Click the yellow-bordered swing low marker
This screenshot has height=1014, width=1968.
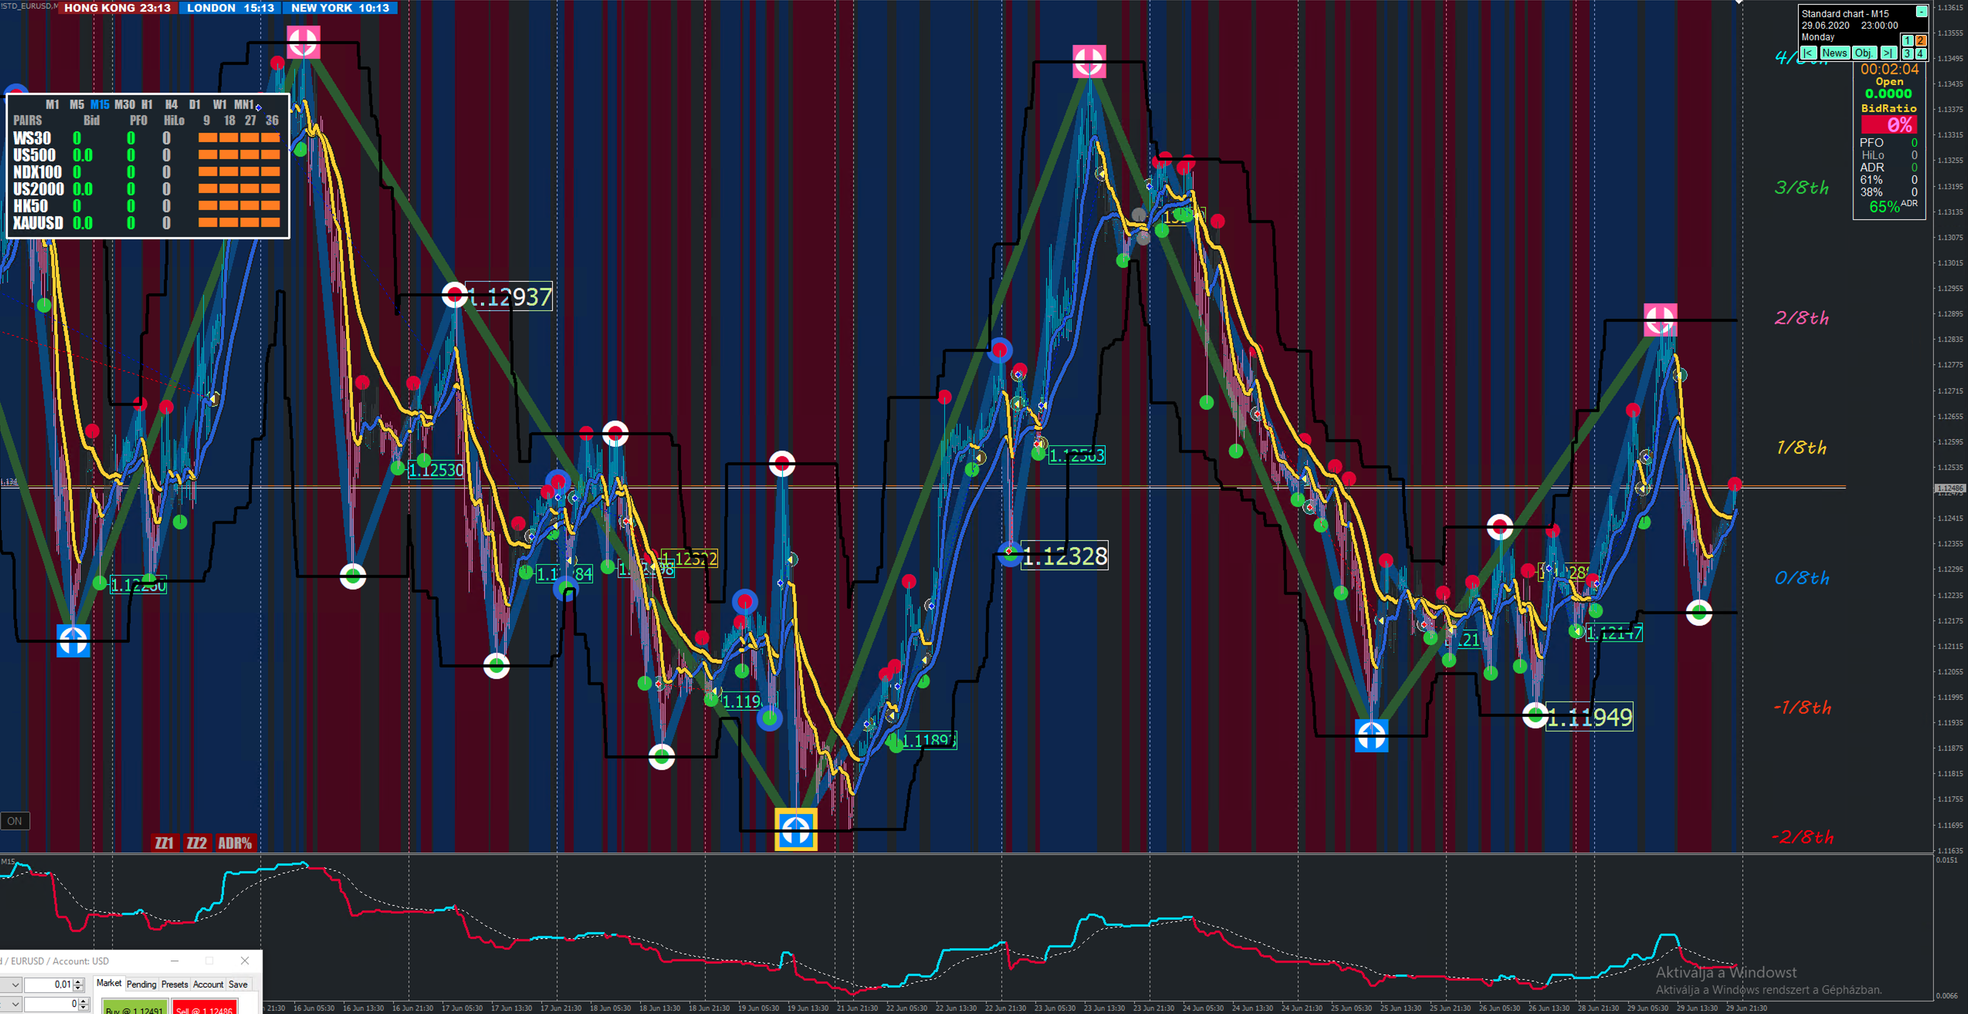pyautogui.click(x=795, y=828)
